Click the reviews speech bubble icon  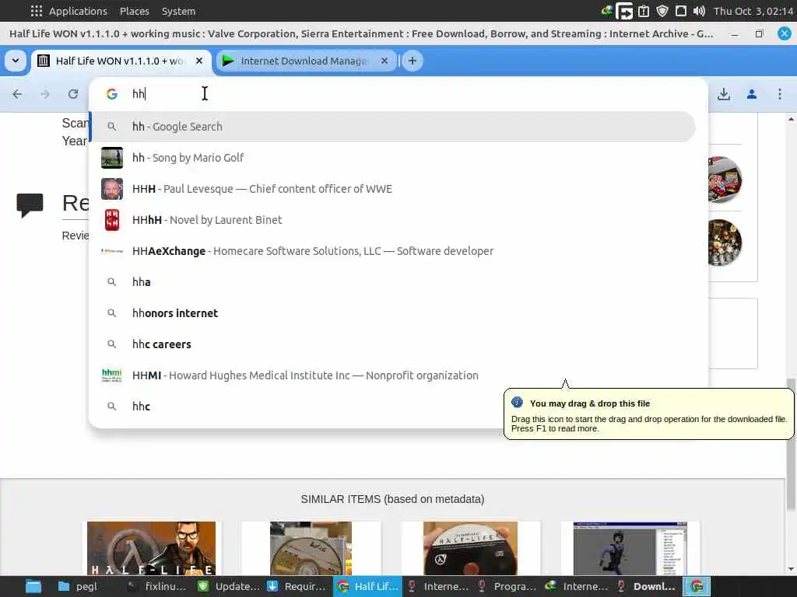[x=30, y=205]
